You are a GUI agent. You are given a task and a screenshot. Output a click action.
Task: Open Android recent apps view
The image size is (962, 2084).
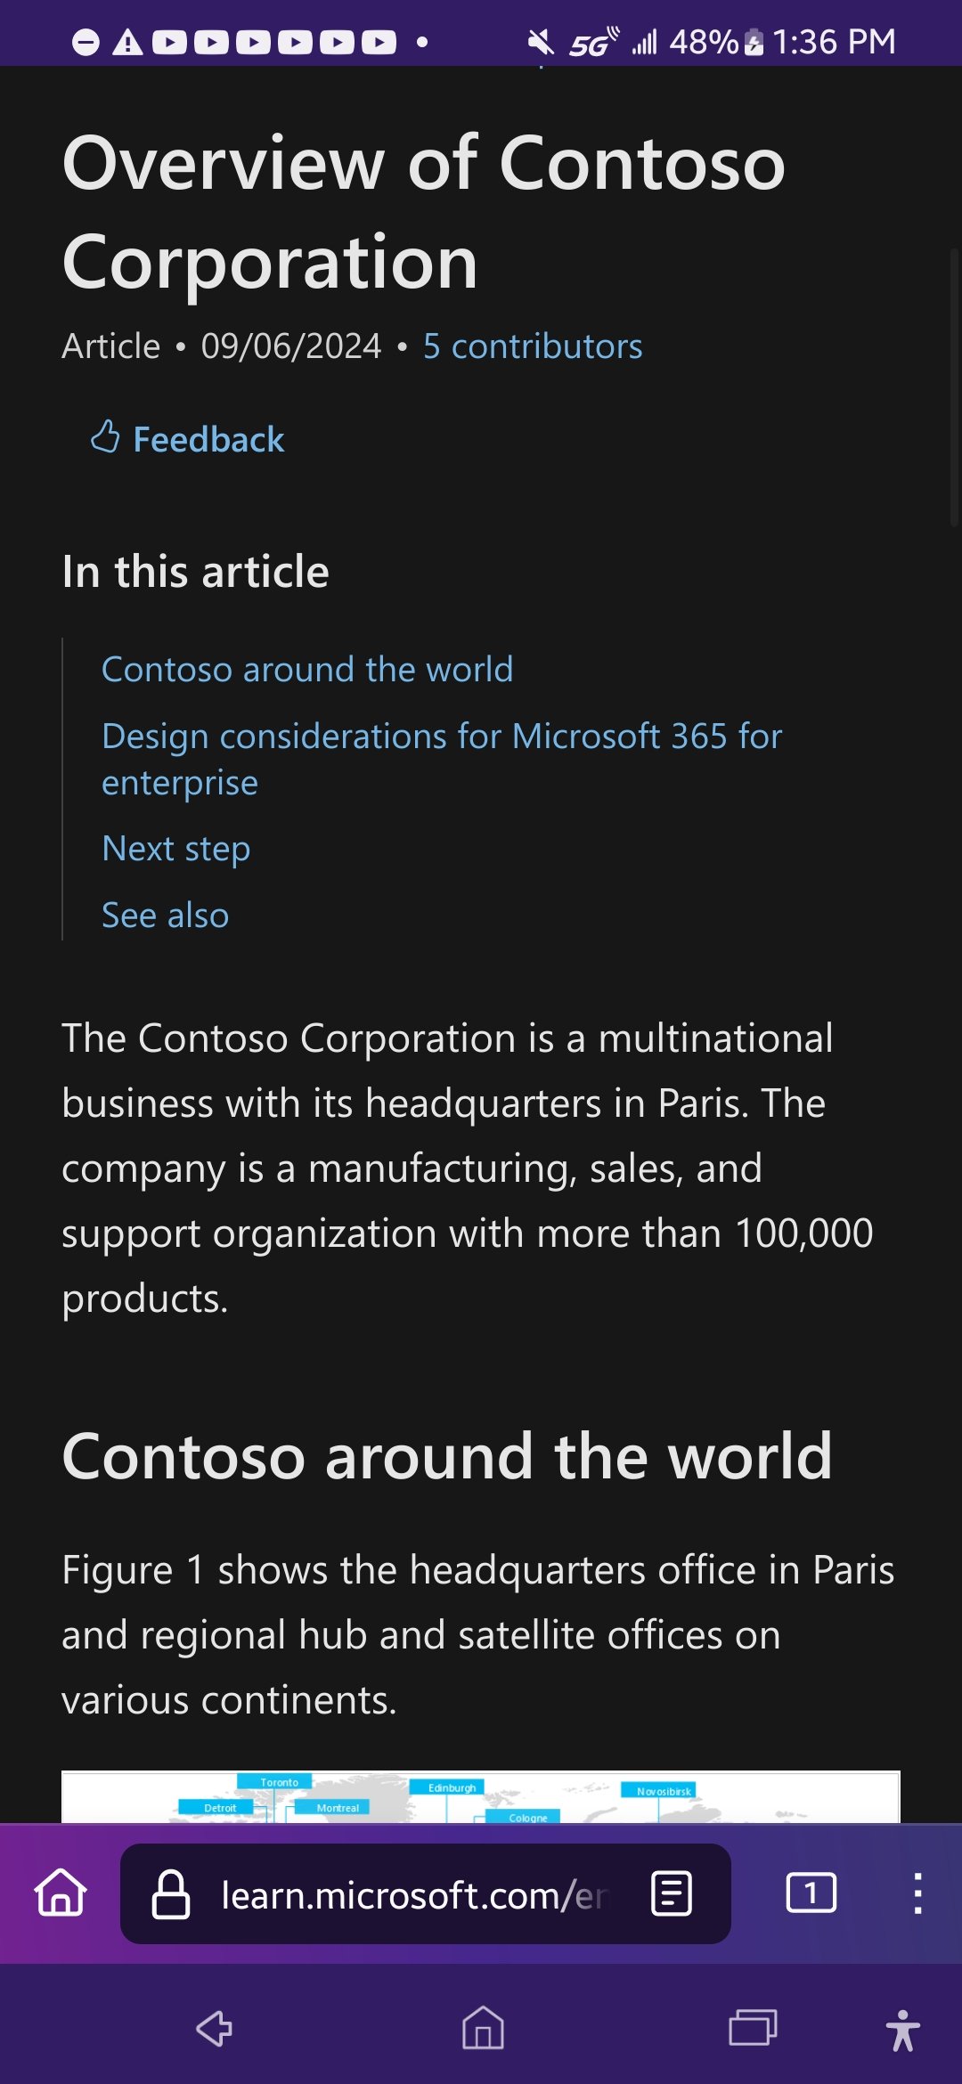[753, 2029]
